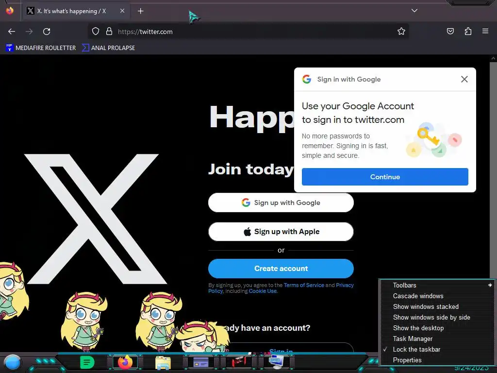Open the red app icon in taskbar

pos(239,362)
